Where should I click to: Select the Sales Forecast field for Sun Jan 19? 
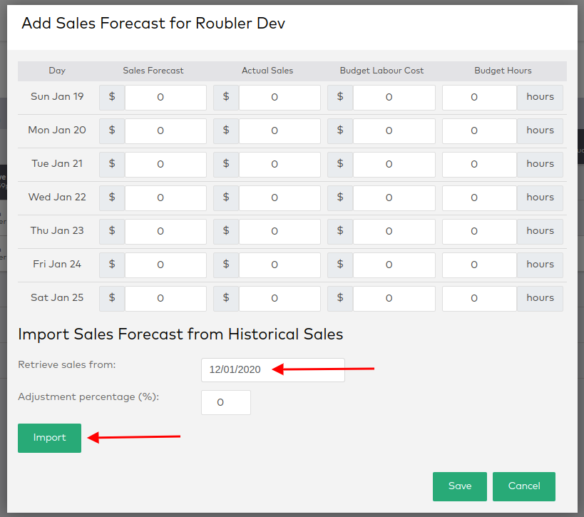coord(165,97)
